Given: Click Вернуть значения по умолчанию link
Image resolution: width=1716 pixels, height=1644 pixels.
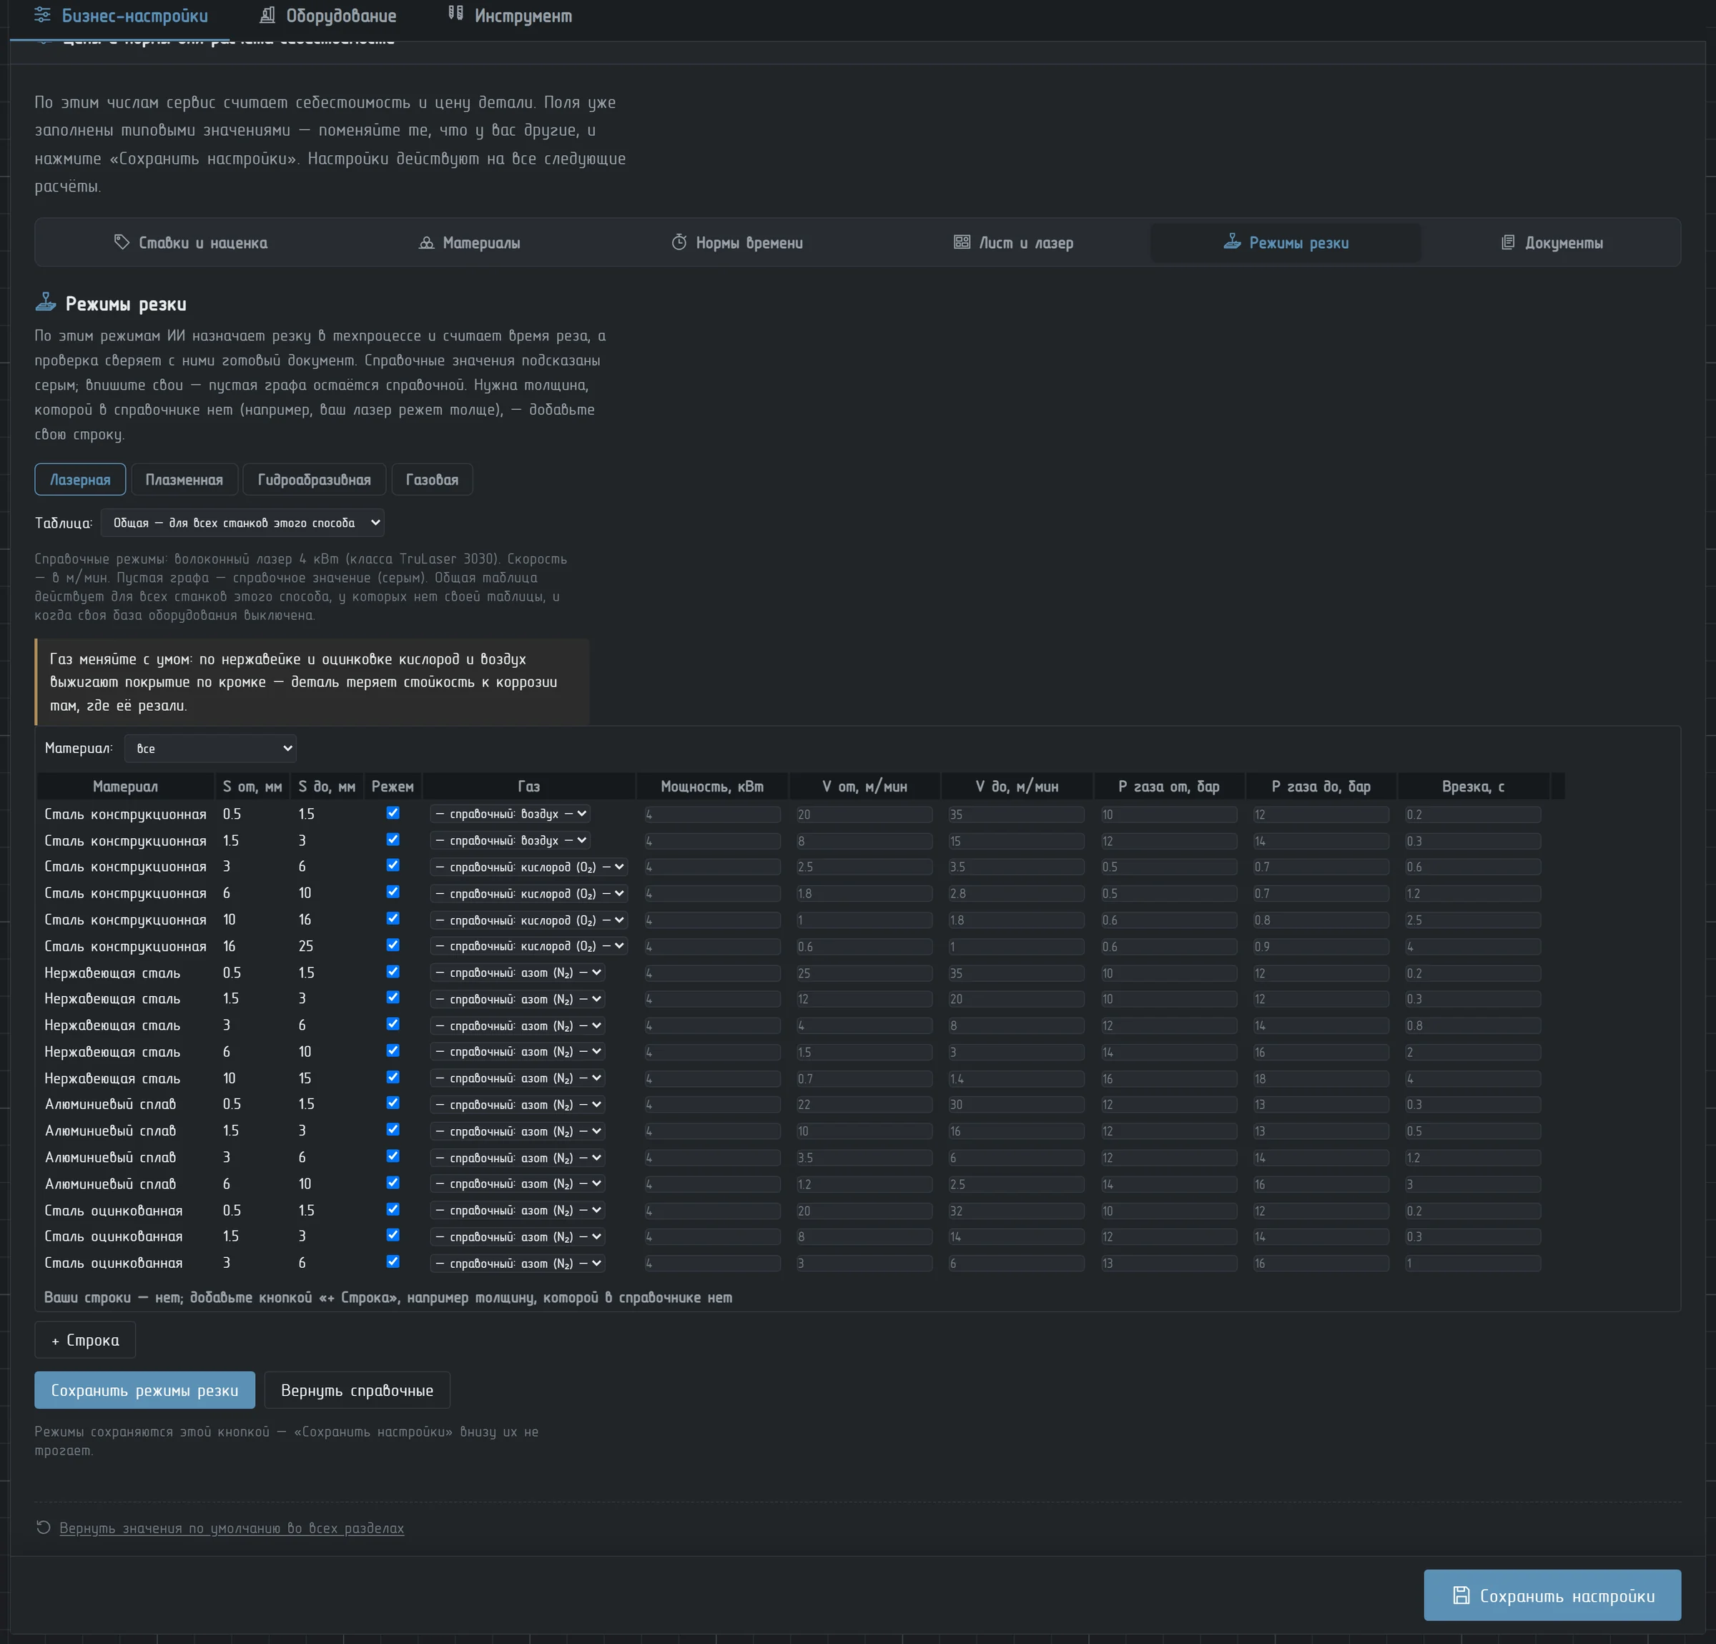Looking at the screenshot, I should pyautogui.click(x=231, y=1527).
